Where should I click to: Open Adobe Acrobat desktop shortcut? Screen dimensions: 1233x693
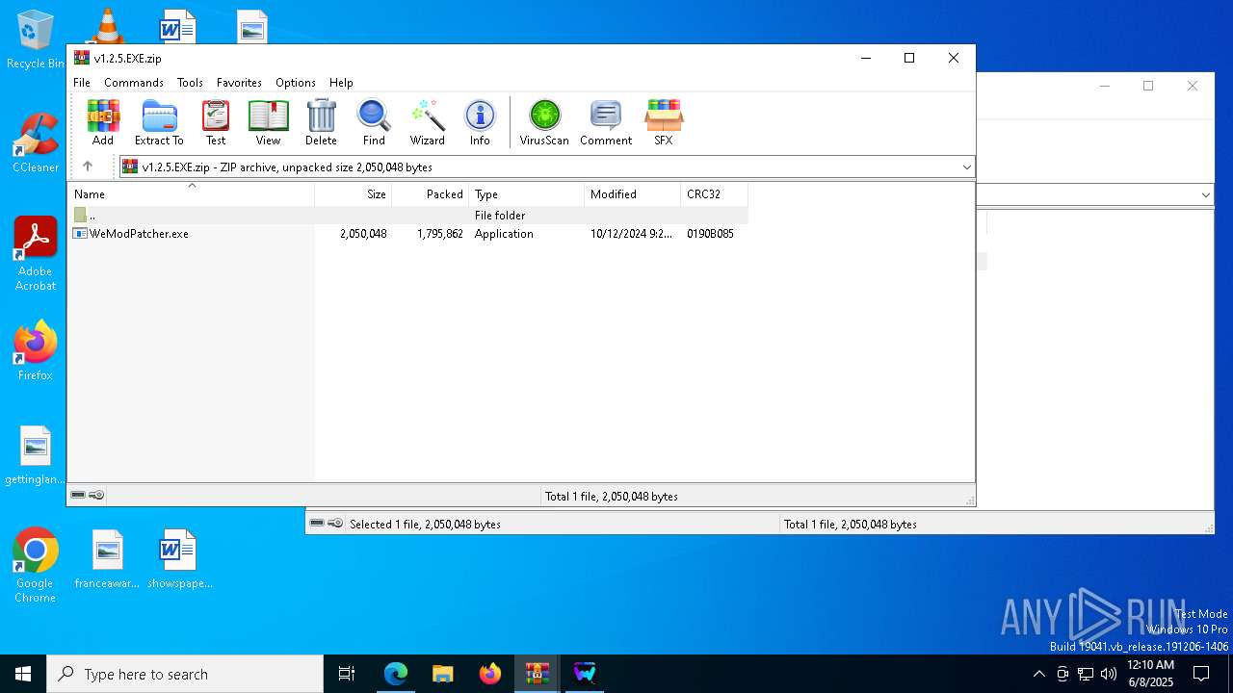coord(36,254)
